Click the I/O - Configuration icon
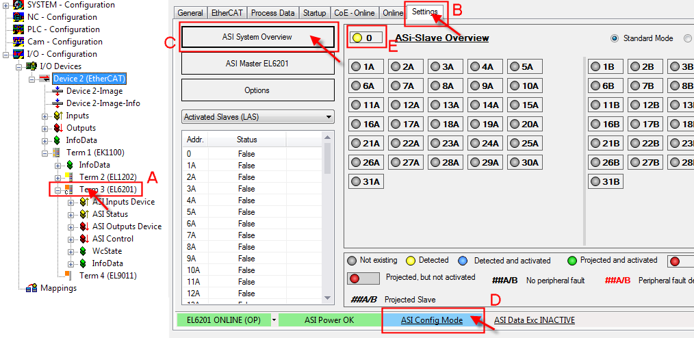Viewport: 694px width, 338px height. click(18, 54)
